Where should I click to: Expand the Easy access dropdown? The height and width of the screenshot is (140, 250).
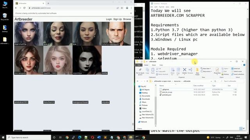206,72
